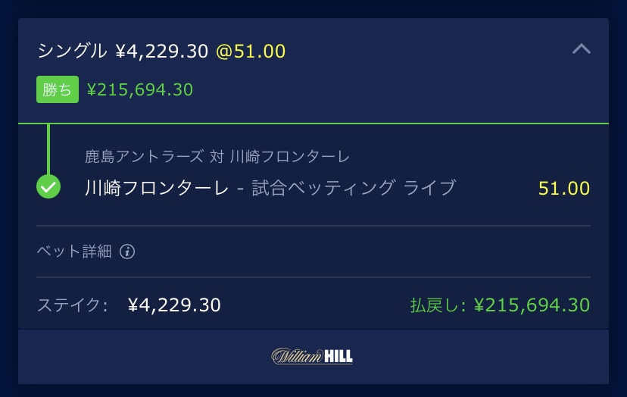This screenshot has height=397, width=627.
Task: Click the シングル bet type label
Action: click(72, 52)
